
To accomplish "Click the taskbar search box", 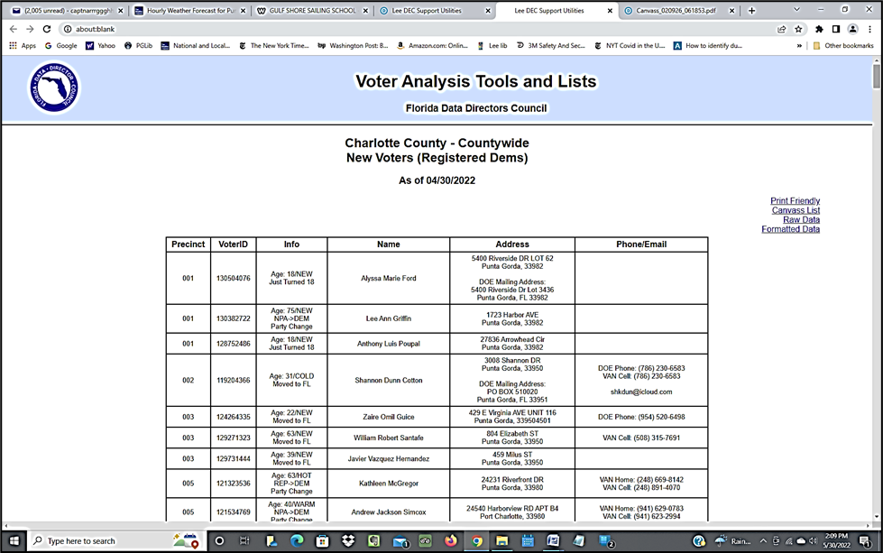I will click(x=116, y=541).
